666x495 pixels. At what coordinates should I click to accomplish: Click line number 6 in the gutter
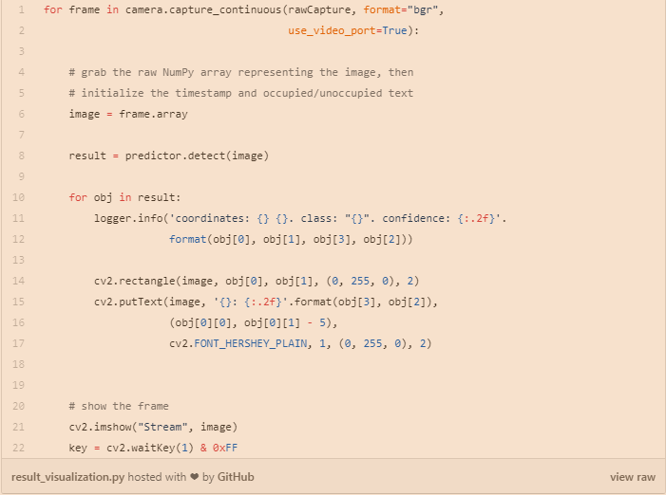point(21,114)
